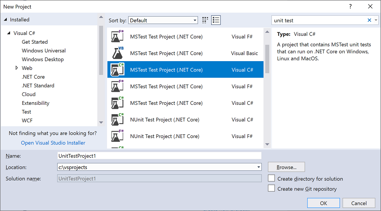
Task: Collapse the Visual C# tree node
Action: 9,33
